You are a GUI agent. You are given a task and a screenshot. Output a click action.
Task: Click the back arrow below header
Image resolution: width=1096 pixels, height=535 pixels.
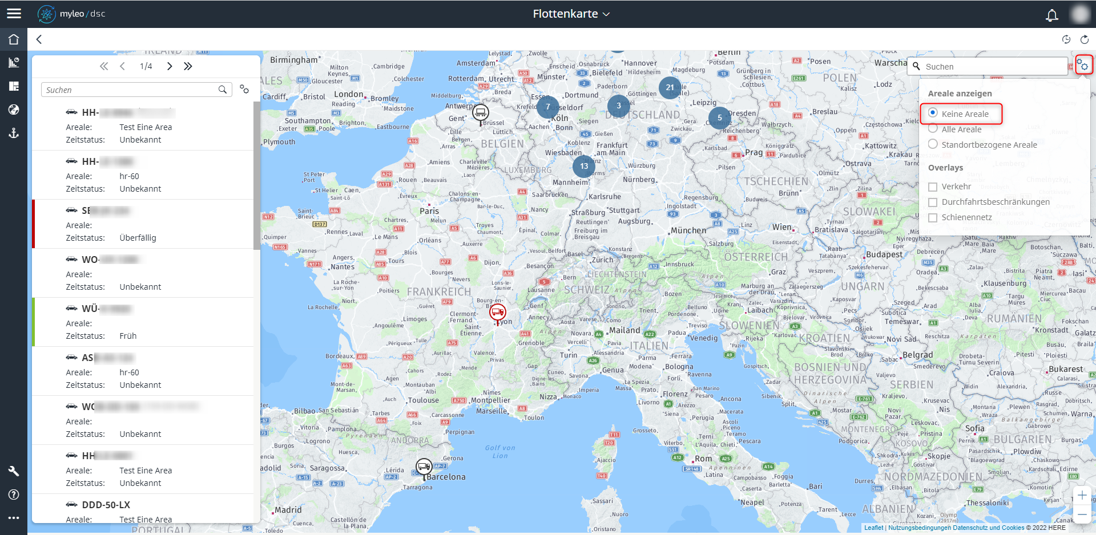point(39,39)
